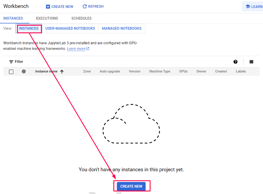Switch view to MANAGED NOTEBOOKS
The height and width of the screenshot is (194, 263).
(x=122, y=28)
